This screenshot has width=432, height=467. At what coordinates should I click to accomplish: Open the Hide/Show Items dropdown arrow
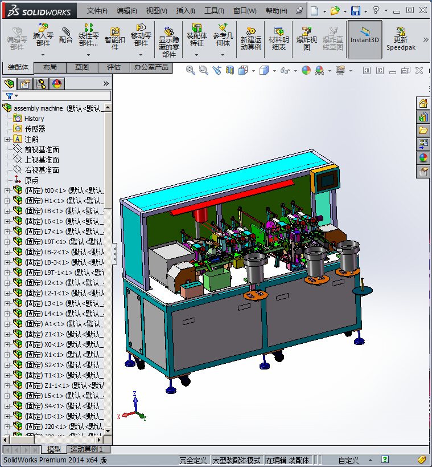(295, 71)
